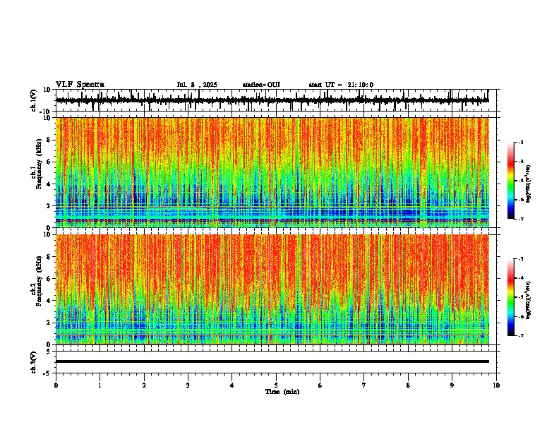
Task: Click inside the ch.2 frequency spectrogram panel
Action: (272, 289)
